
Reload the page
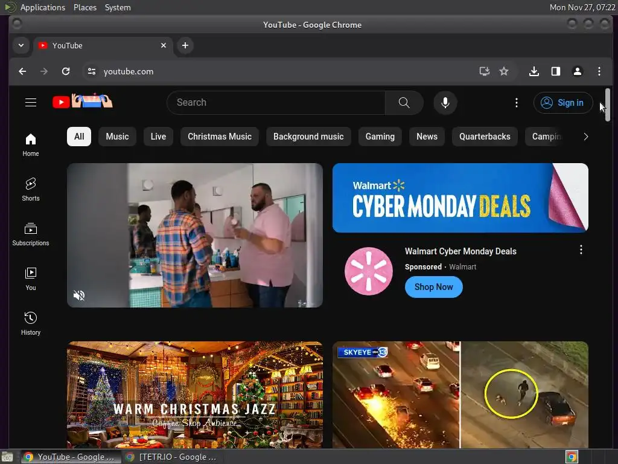pyautogui.click(x=66, y=71)
